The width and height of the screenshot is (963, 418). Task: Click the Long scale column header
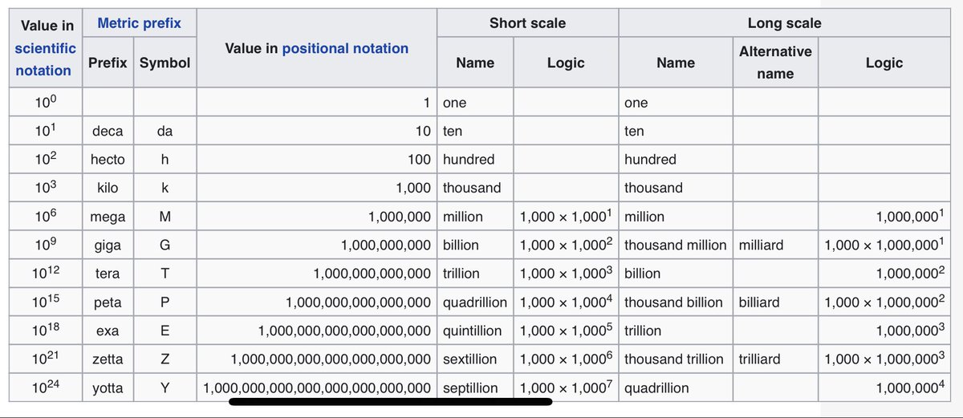tap(784, 23)
